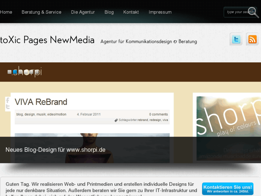Open the VIVA ReBrand post title
The image size is (261, 196).
point(41,102)
